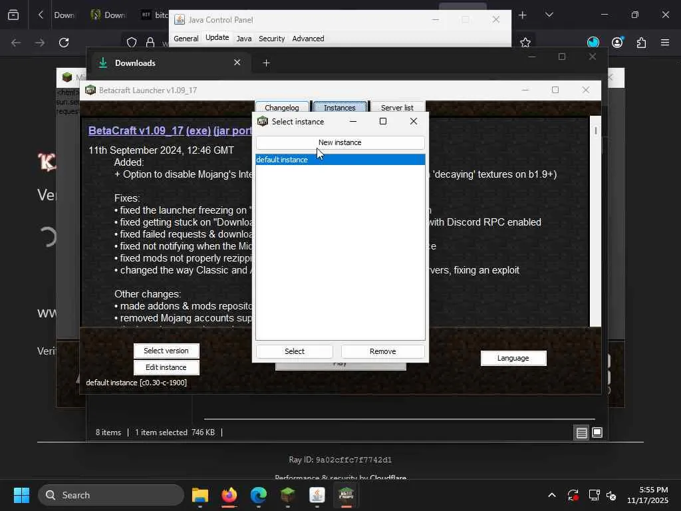Expand the browser list all tabs chevron
The width and height of the screenshot is (681, 511).
(549, 15)
